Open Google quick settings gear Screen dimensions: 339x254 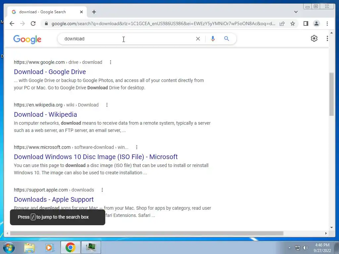click(314, 38)
